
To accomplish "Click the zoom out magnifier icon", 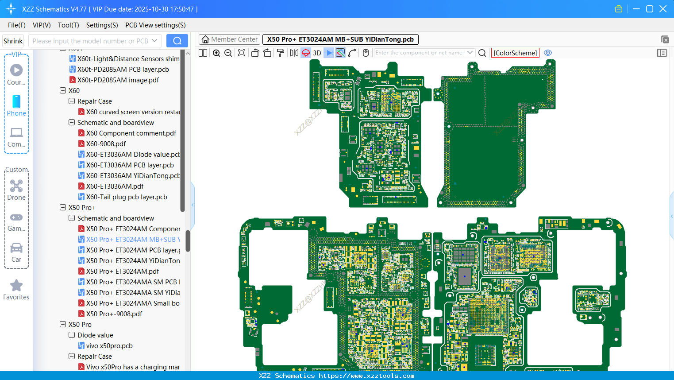I will click(228, 53).
